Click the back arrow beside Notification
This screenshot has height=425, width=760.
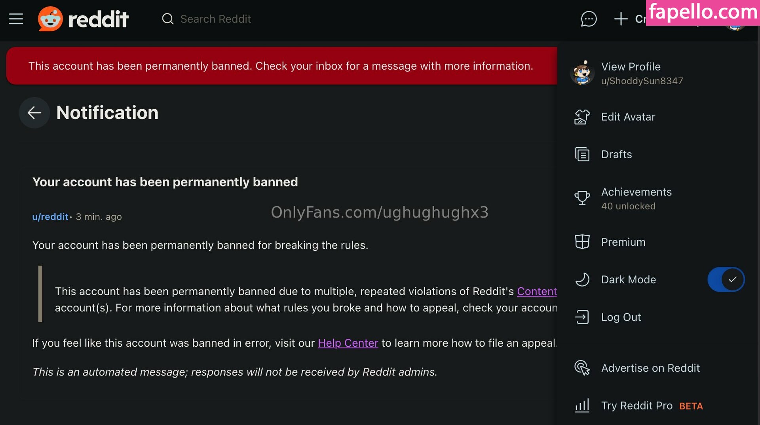point(34,113)
